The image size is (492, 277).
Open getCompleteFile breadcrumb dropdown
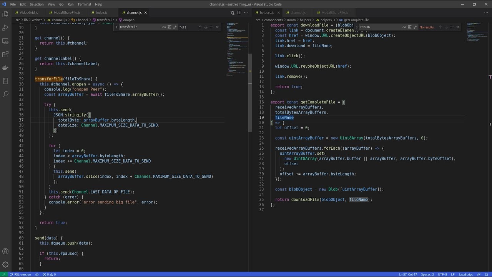354,20
